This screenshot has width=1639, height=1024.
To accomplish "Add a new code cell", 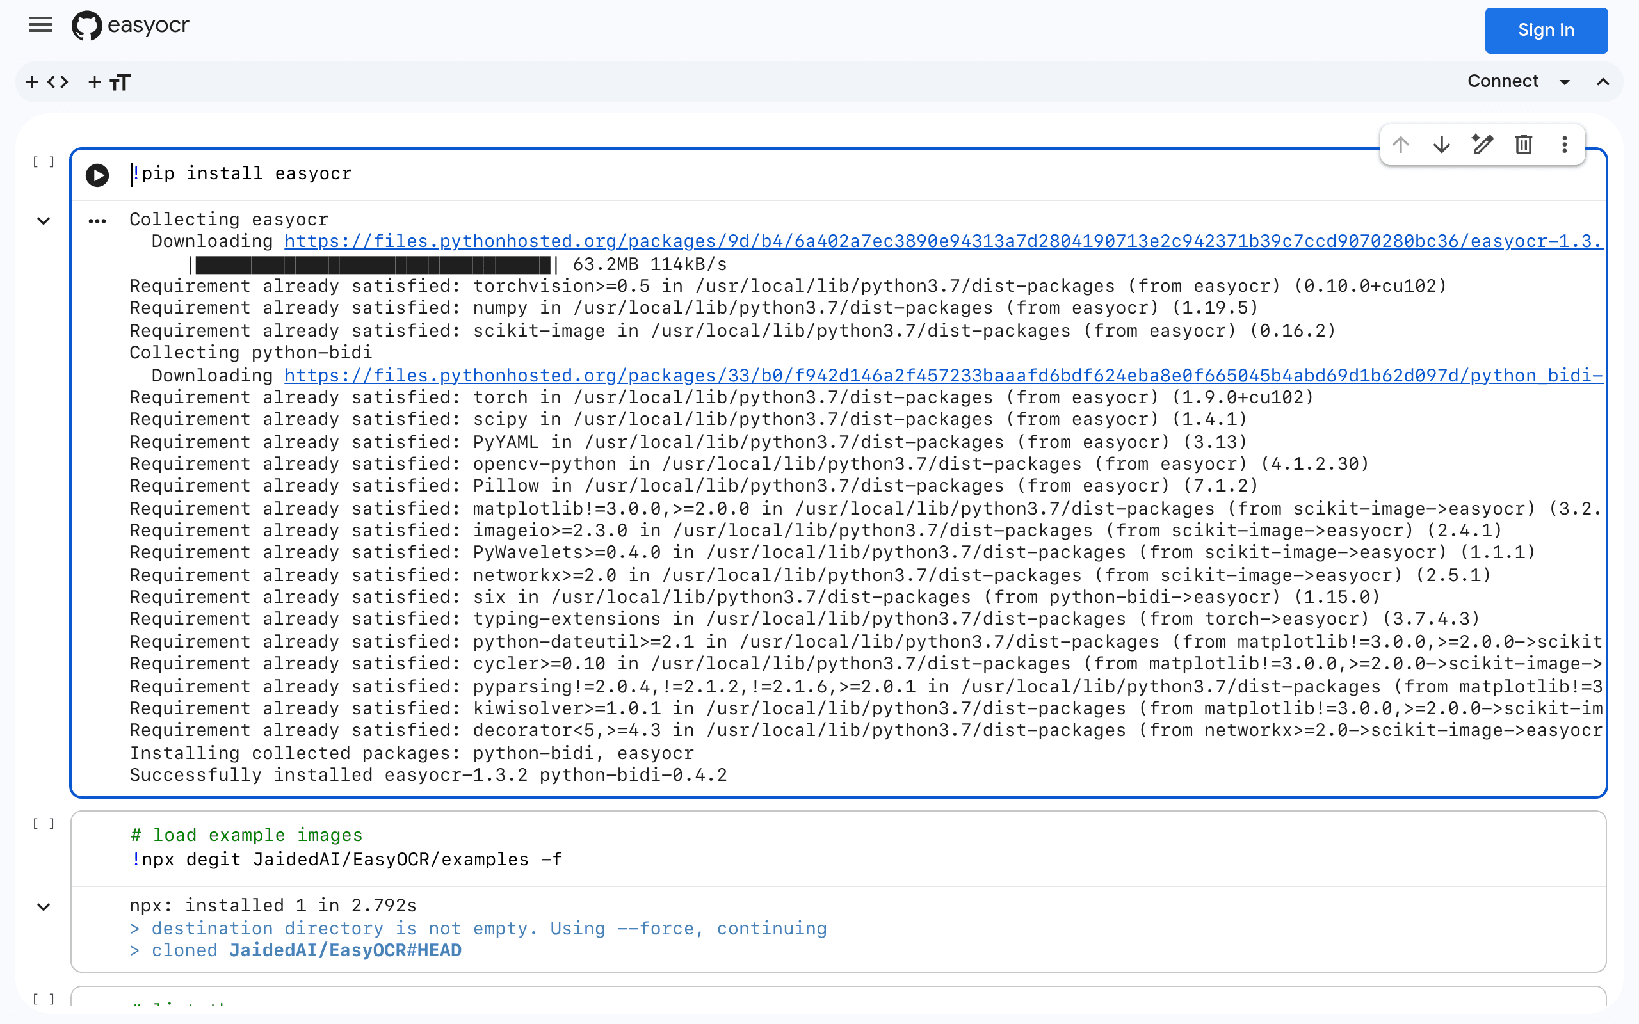I will [47, 82].
